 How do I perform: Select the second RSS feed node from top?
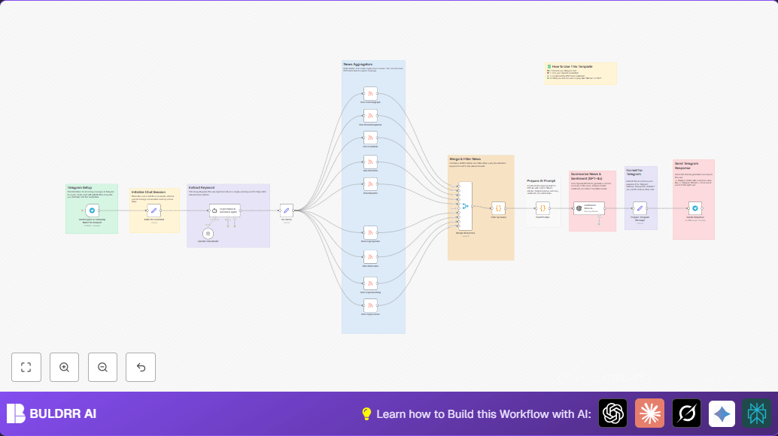(370, 116)
